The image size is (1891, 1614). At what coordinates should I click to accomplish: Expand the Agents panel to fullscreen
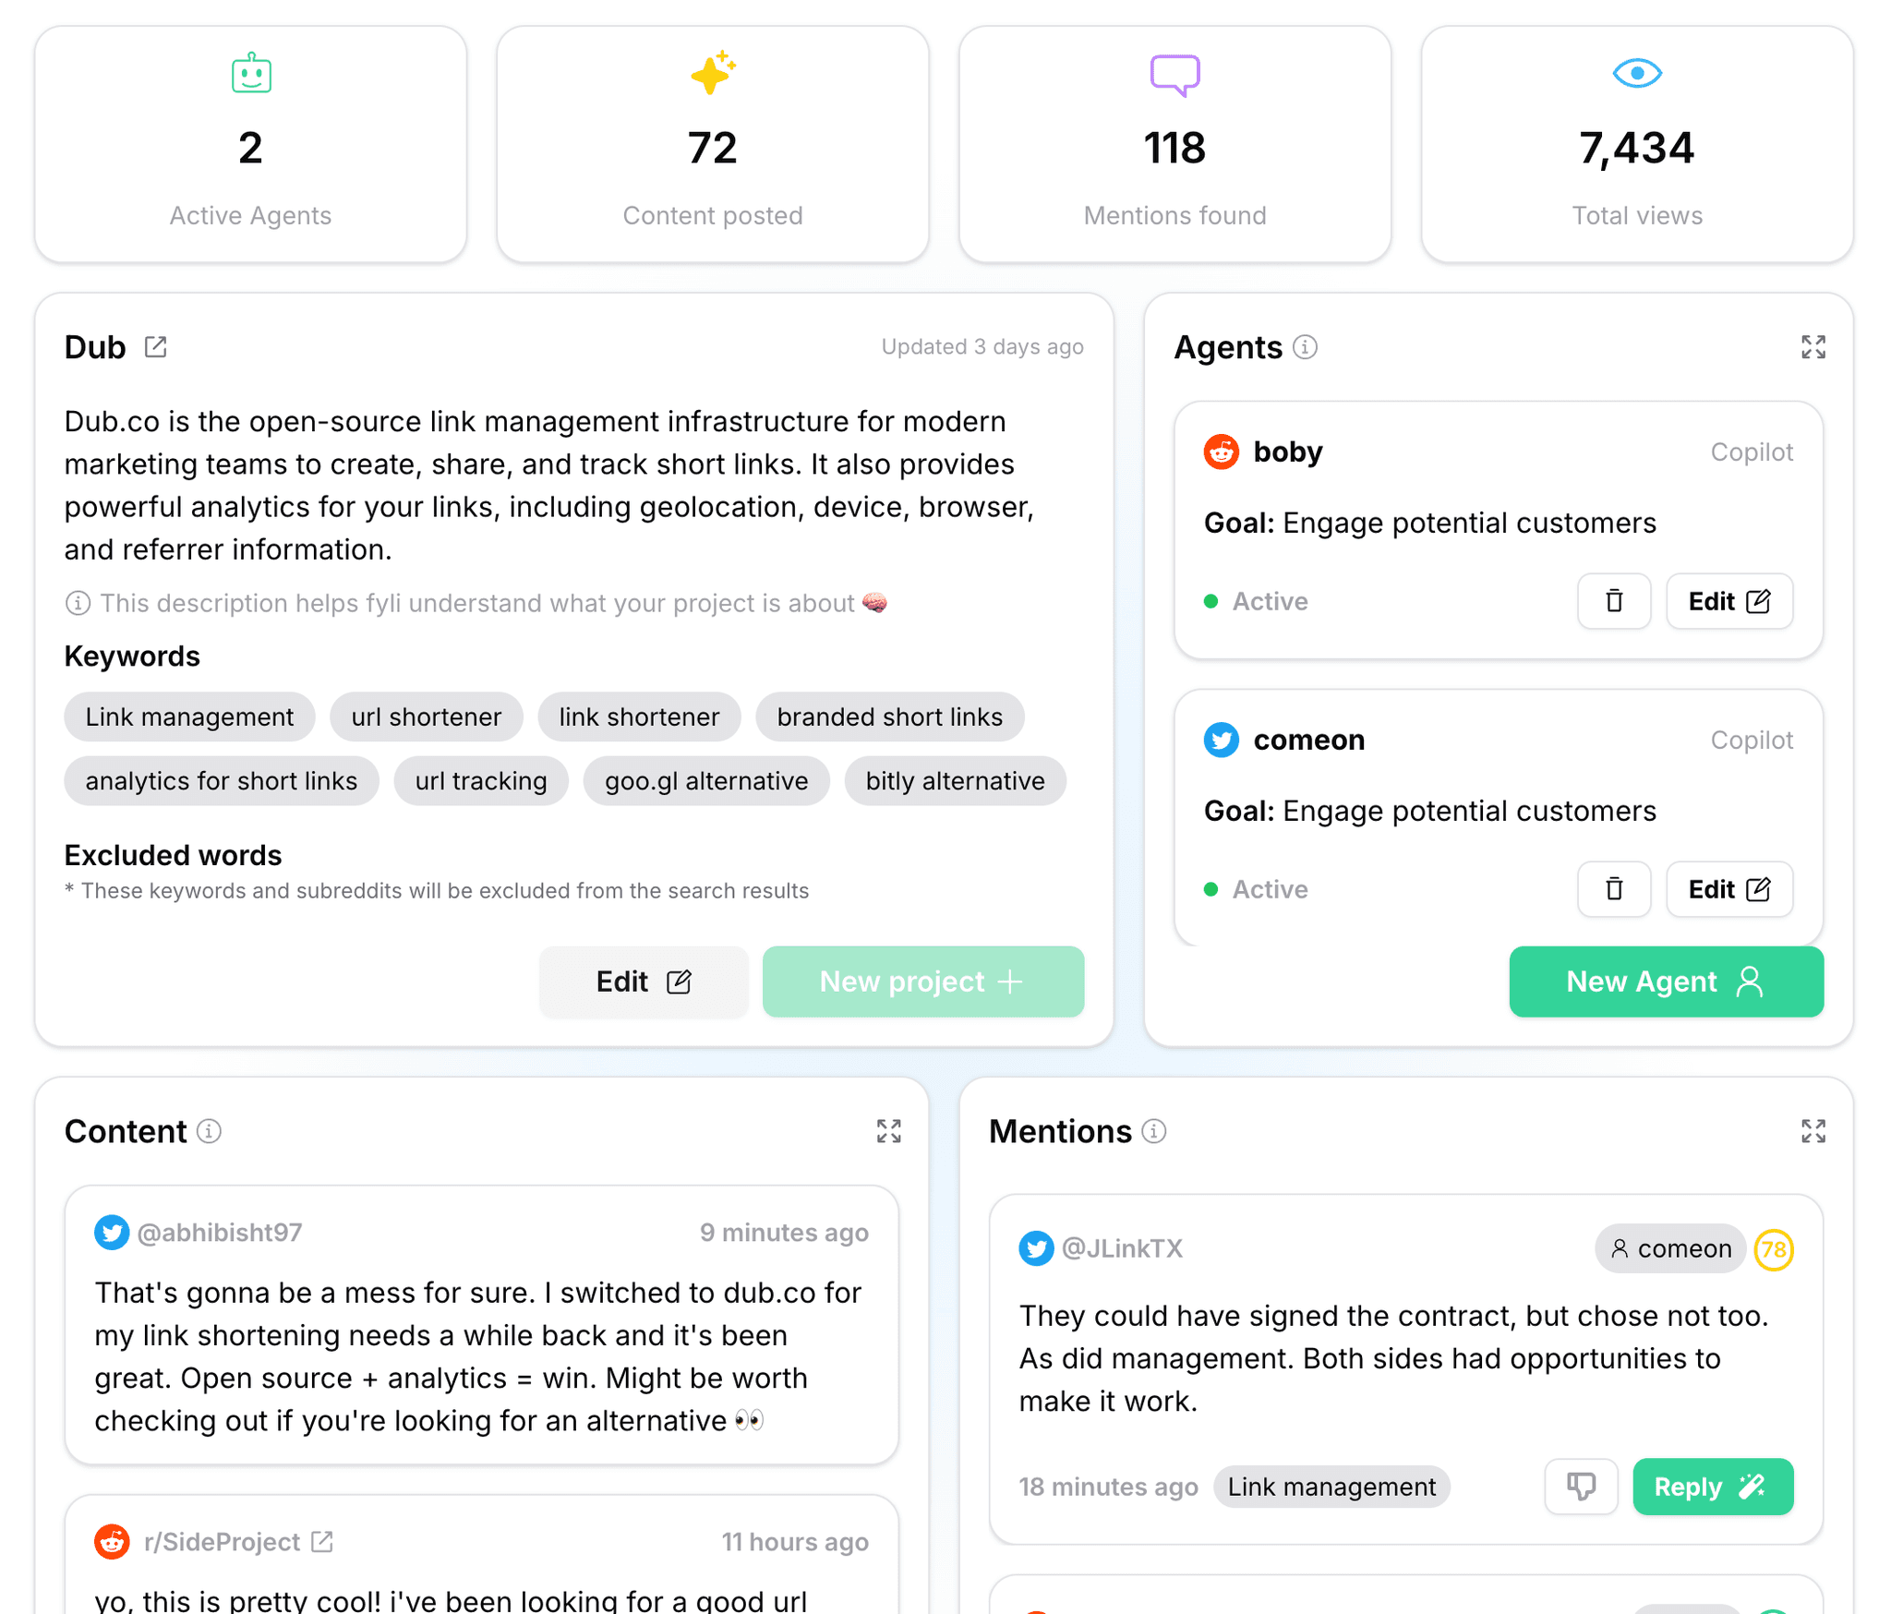(x=1813, y=346)
